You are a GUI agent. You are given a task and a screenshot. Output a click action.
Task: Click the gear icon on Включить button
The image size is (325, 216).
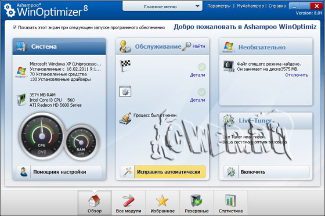(x=231, y=172)
